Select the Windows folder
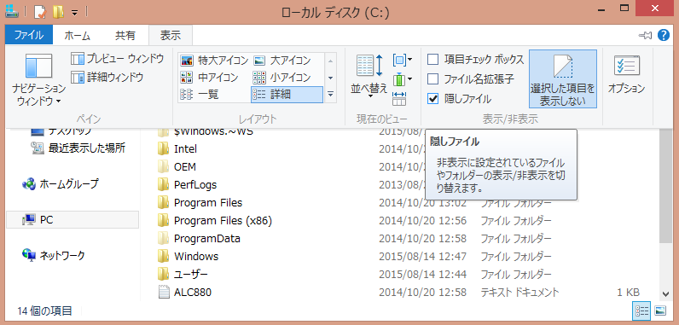Viewport: 679px width, 325px height. tap(196, 256)
